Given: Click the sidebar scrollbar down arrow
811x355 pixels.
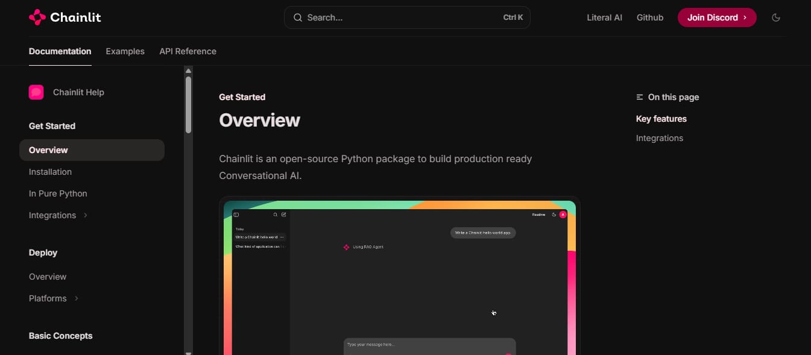Looking at the screenshot, I should [x=188, y=353].
